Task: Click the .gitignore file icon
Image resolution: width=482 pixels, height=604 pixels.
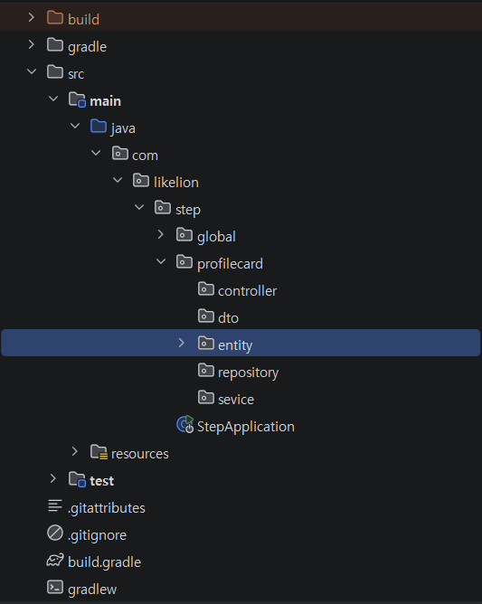Action: click(x=55, y=533)
